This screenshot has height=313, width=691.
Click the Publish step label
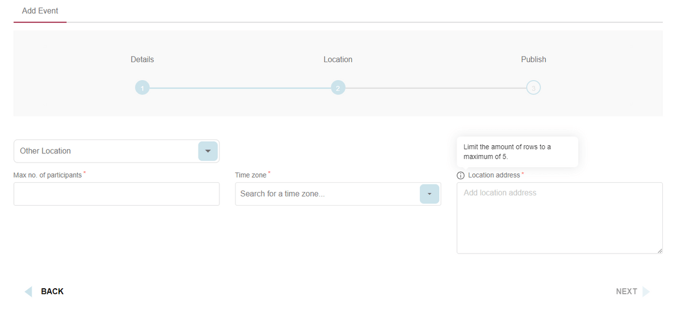tap(533, 59)
